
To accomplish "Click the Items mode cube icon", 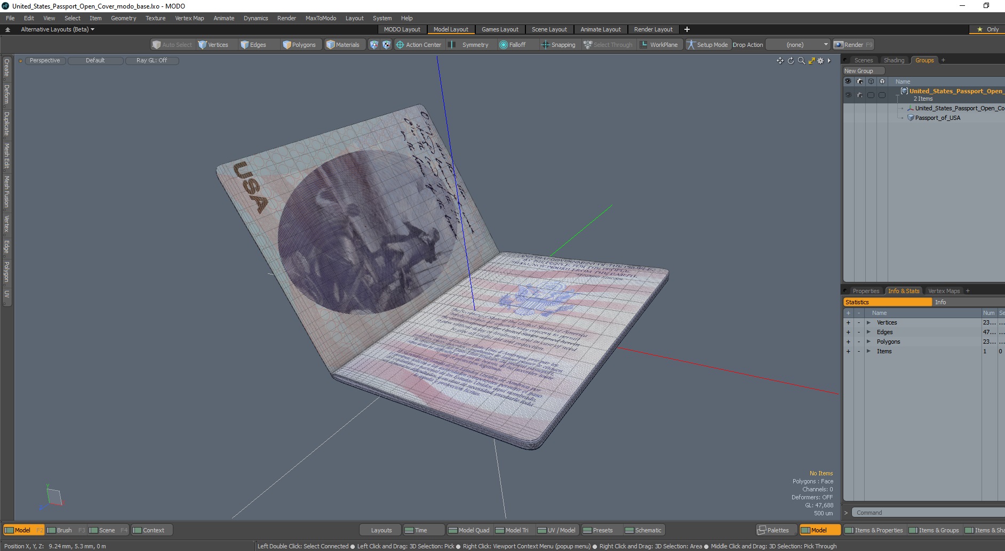I will tap(374, 45).
